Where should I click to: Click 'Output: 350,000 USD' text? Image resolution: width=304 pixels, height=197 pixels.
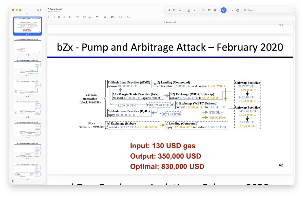coord(166,156)
